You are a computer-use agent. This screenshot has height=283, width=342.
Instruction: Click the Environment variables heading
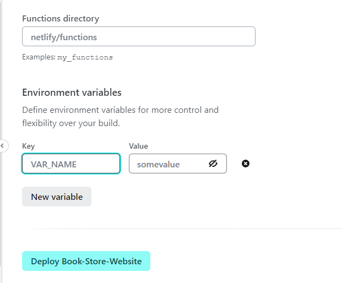point(72,92)
